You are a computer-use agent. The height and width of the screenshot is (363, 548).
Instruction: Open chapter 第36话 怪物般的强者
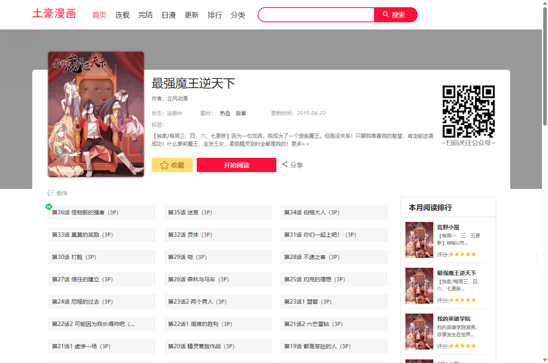[102, 212]
